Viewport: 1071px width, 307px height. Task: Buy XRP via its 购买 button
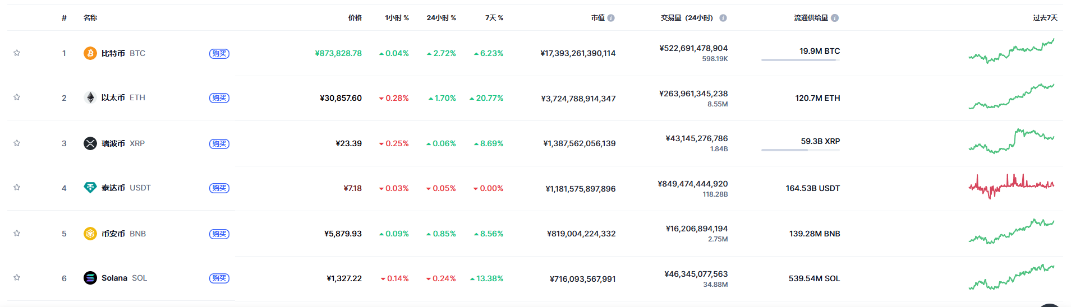tap(219, 143)
